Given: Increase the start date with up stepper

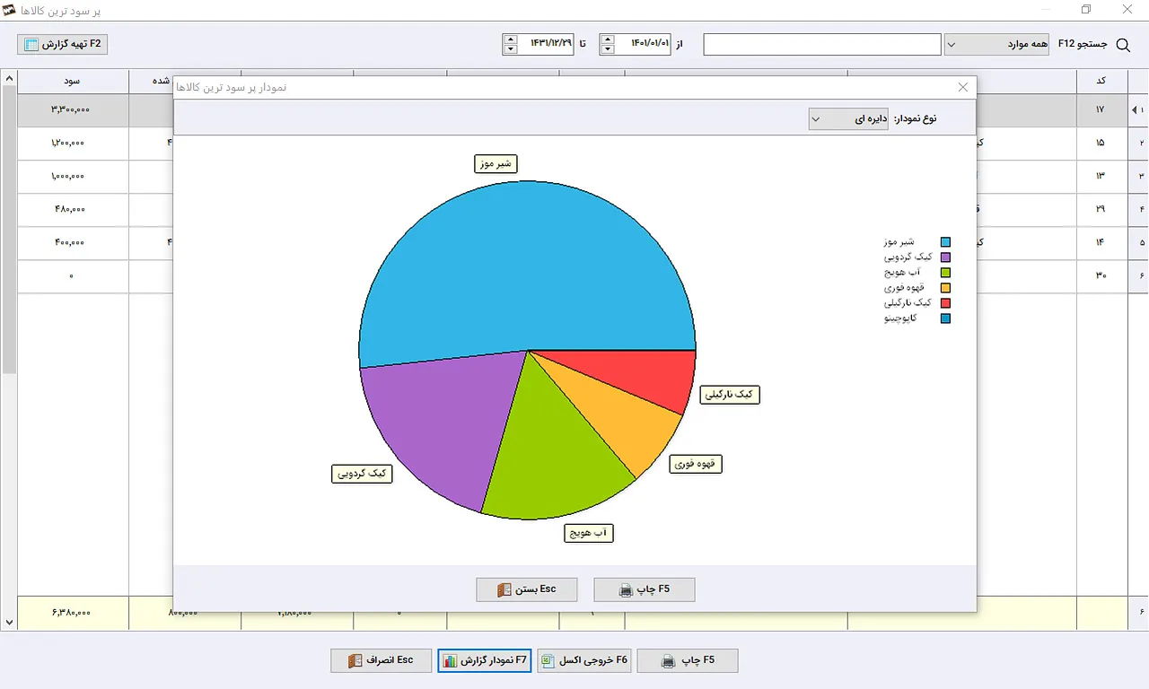Looking at the screenshot, I should (608, 39).
